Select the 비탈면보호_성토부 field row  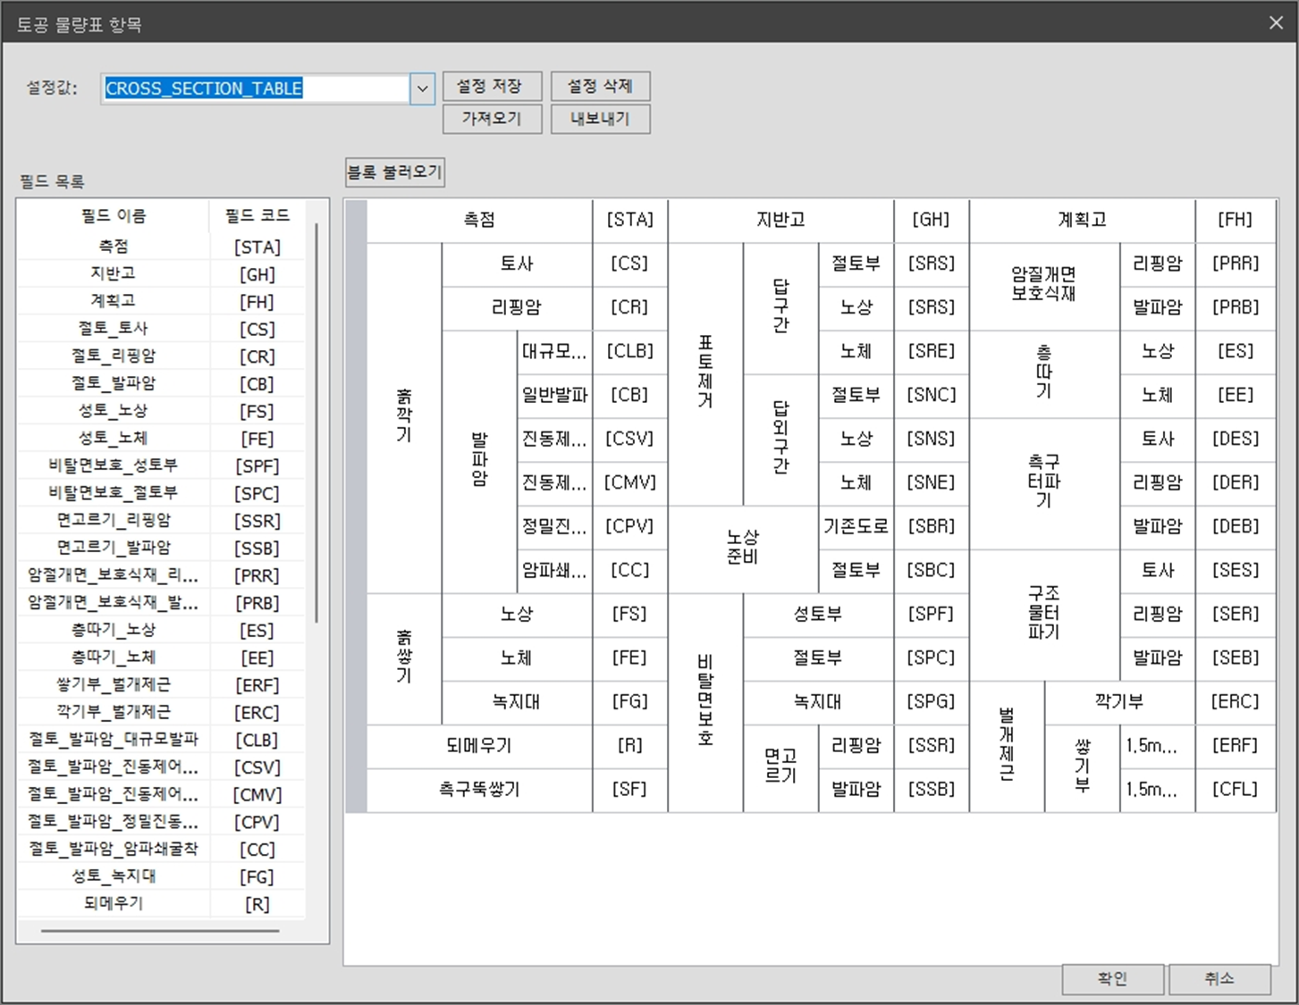coord(161,465)
